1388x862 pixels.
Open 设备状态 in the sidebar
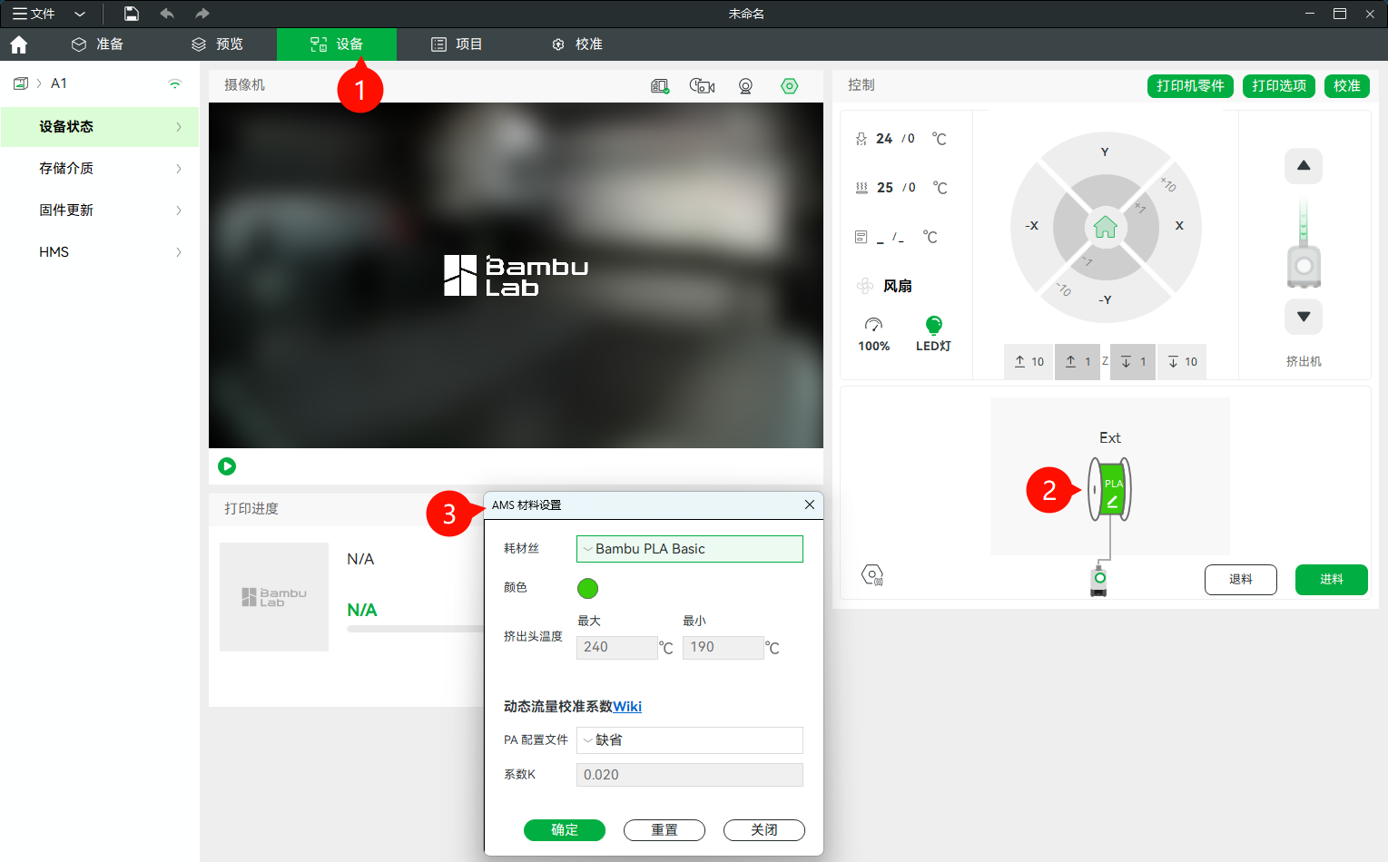tap(100, 127)
